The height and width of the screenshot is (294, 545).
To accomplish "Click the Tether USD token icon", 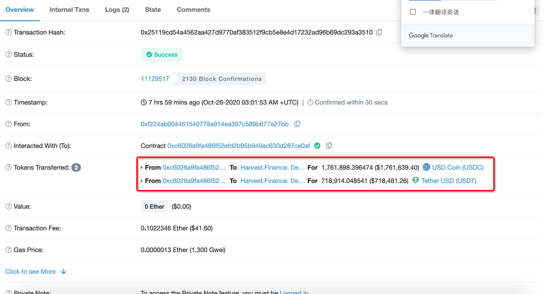I will coord(416,180).
